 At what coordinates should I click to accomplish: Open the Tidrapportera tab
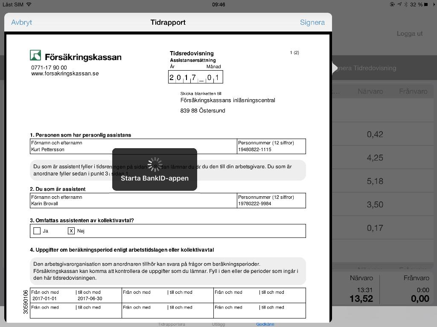[x=172, y=324]
